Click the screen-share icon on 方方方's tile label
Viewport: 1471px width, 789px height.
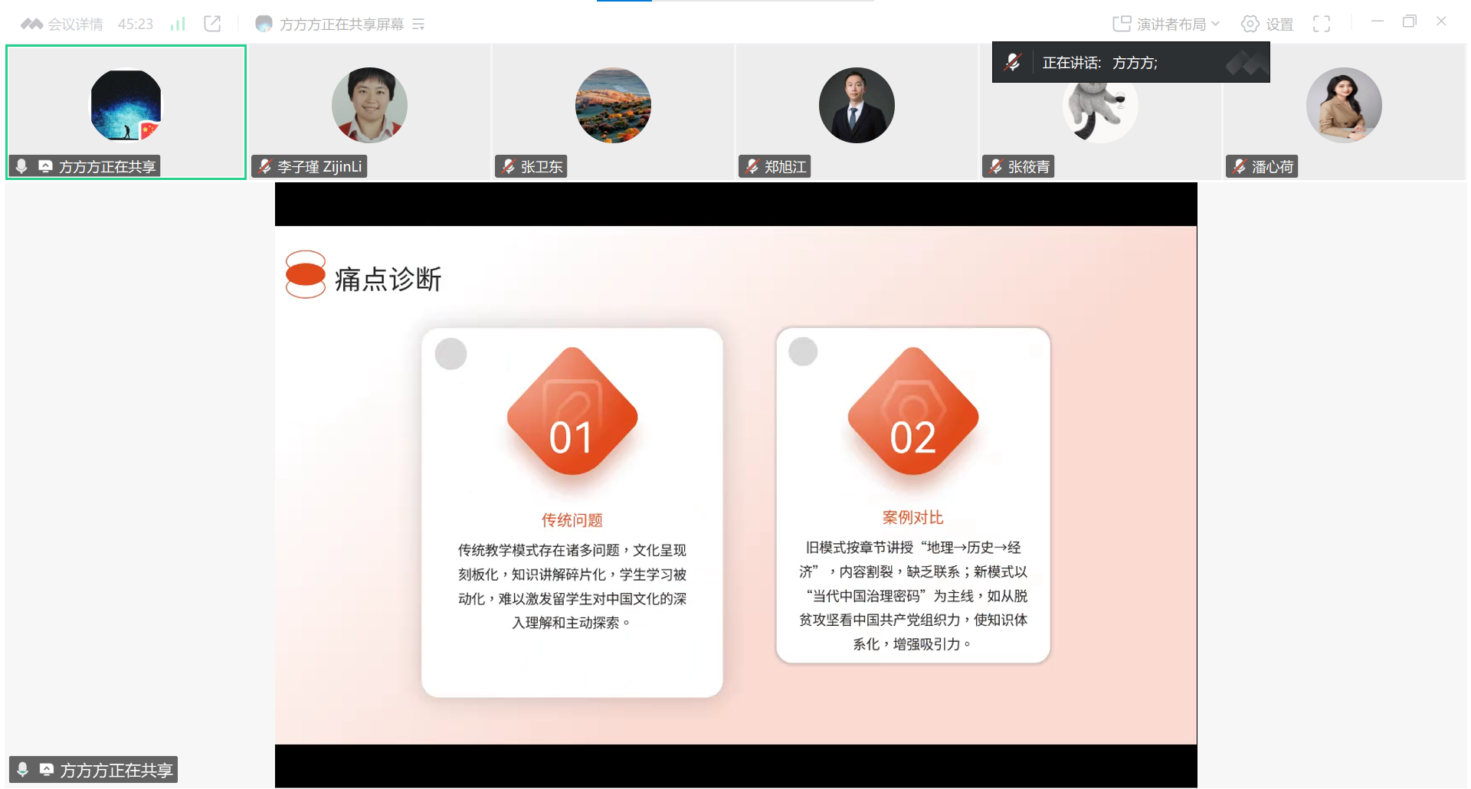point(46,166)
